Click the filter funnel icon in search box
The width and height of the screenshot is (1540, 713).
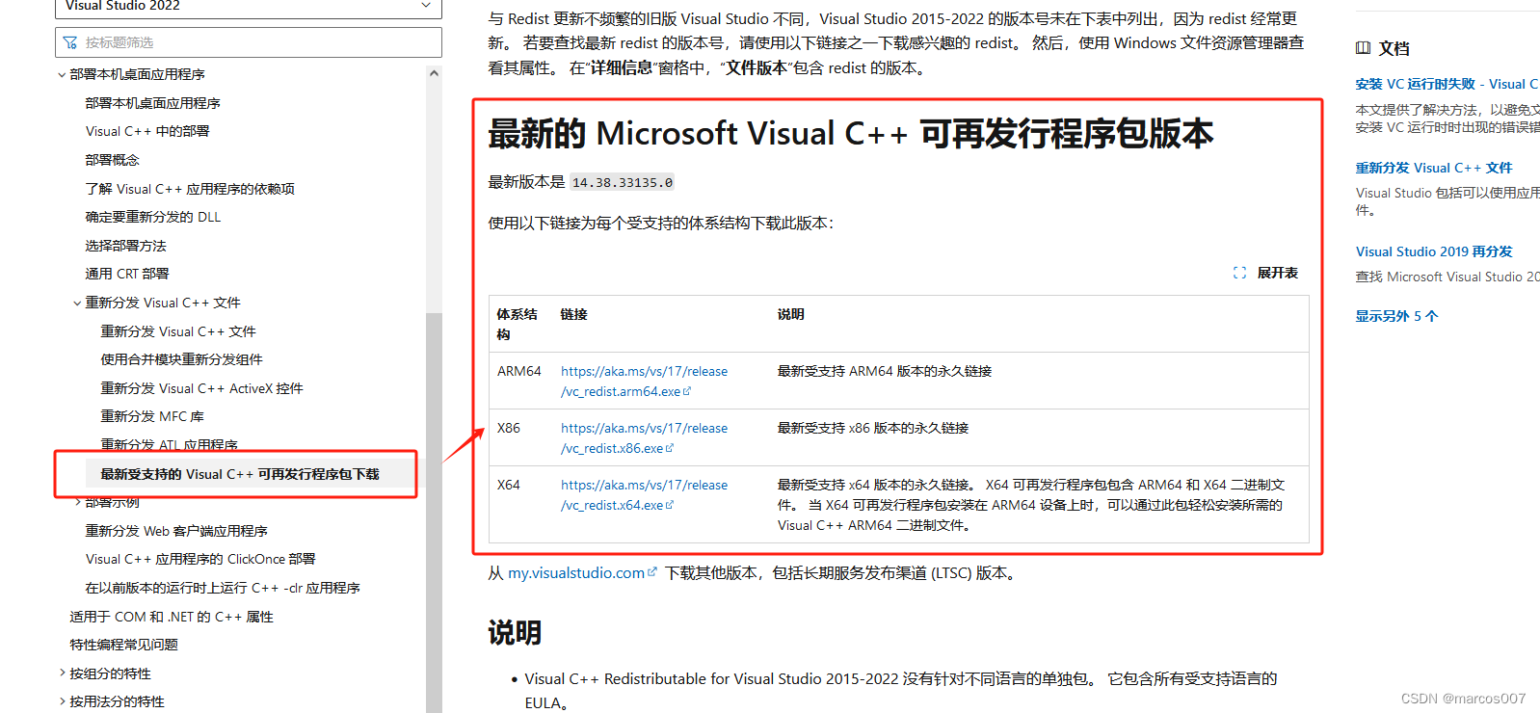click(69, 42)
